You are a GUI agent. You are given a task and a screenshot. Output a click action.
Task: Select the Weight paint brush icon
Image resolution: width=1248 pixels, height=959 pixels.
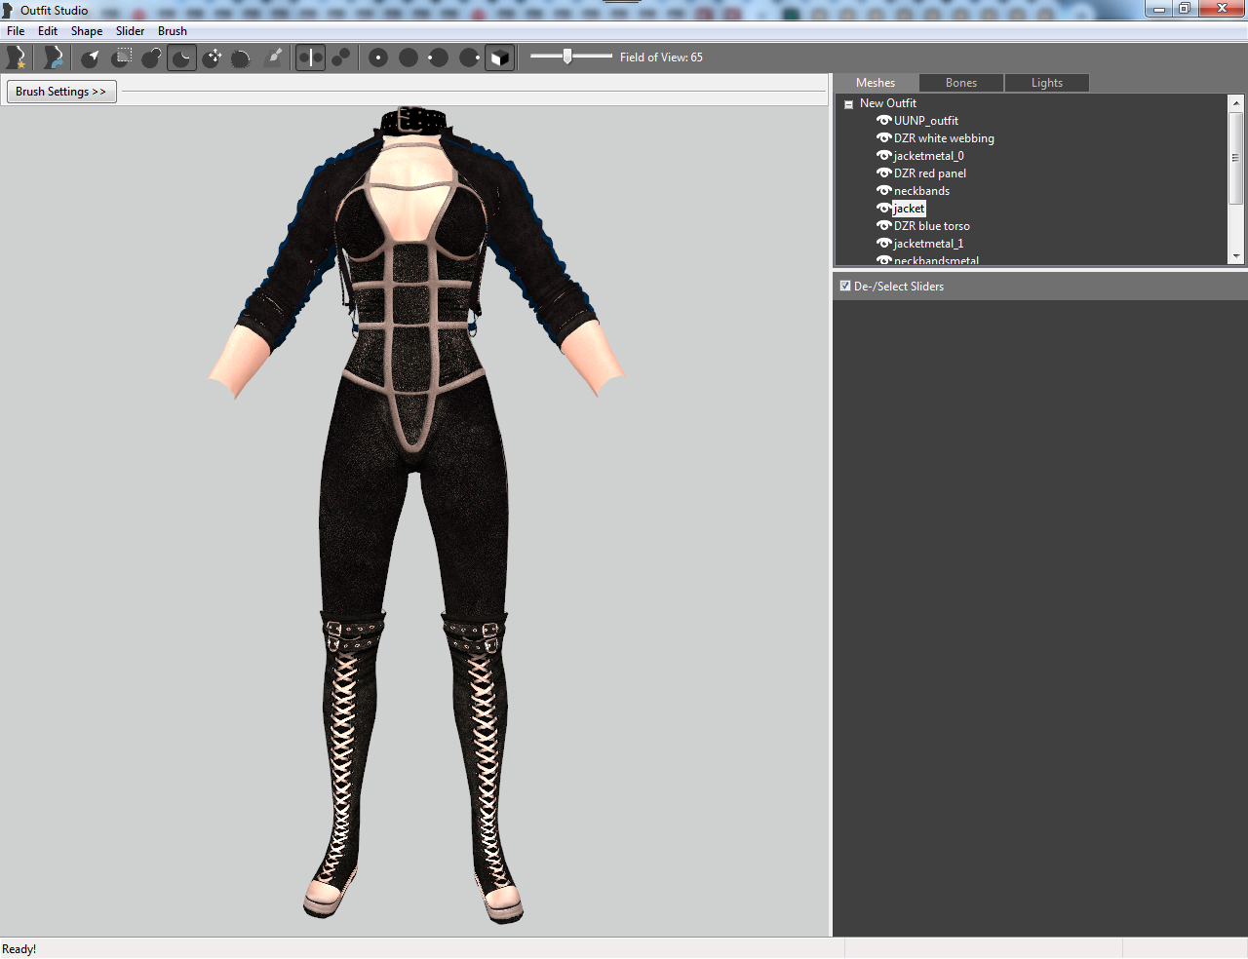[x=274, y=58]
